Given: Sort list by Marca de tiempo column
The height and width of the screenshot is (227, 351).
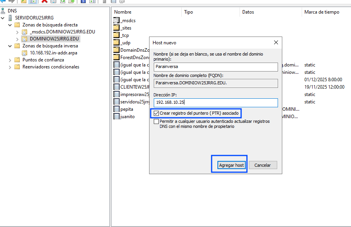Looking at the screenshot, I should tap(327, 12).
